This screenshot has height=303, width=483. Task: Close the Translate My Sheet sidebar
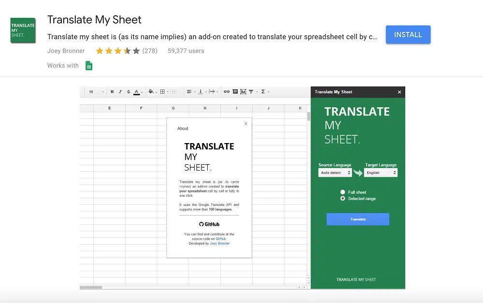coord(399,92)
